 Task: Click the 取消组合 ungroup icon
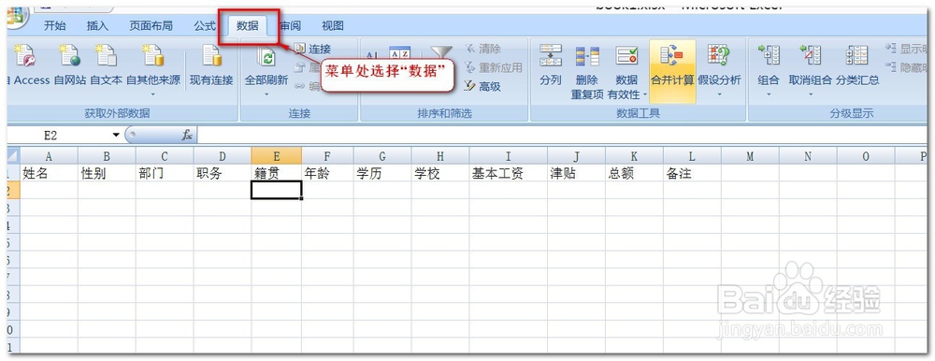click(811, 55)
